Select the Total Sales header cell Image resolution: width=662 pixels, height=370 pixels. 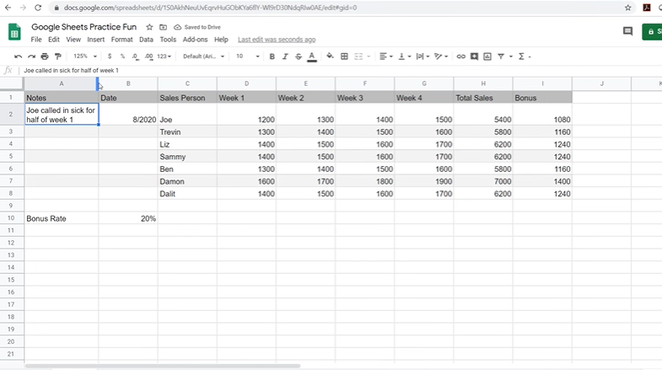[483, 98]
